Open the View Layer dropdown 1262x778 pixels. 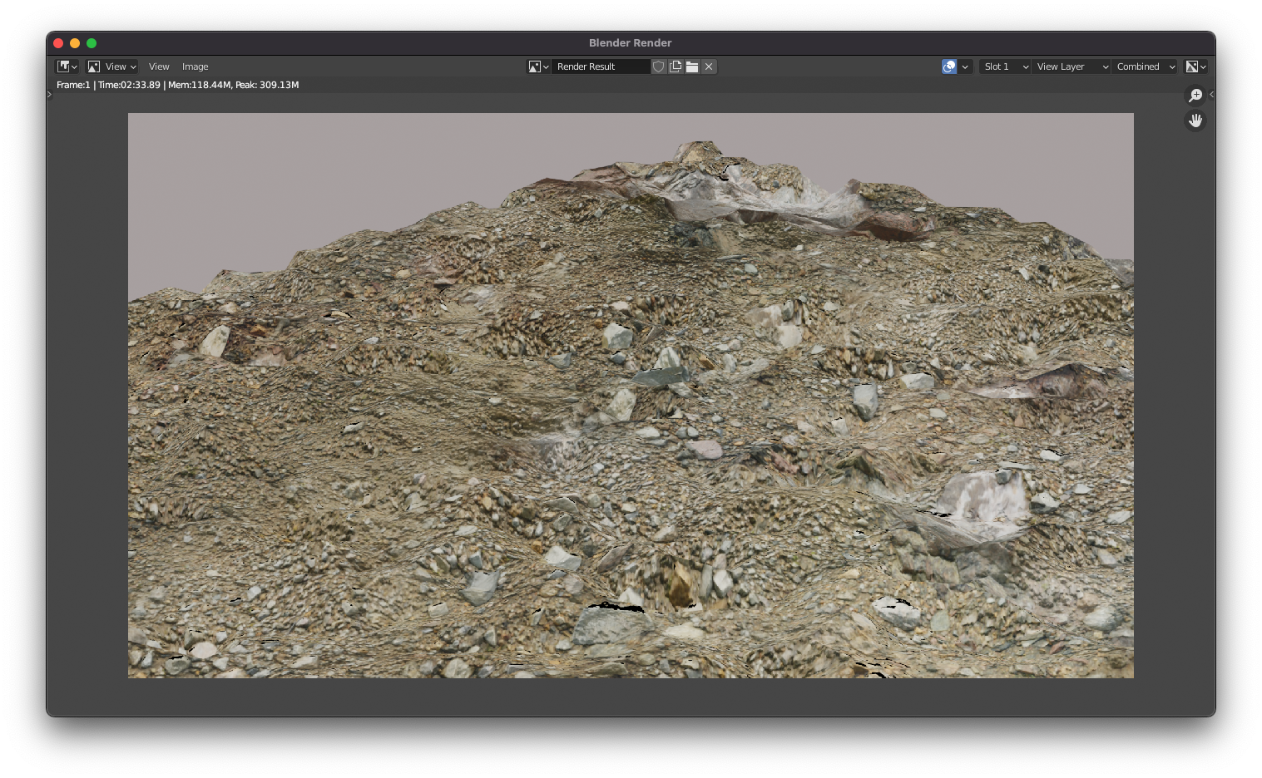point(1071,66)
